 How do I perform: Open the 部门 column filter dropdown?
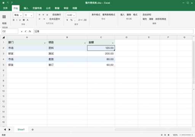(x=45, y=43)
